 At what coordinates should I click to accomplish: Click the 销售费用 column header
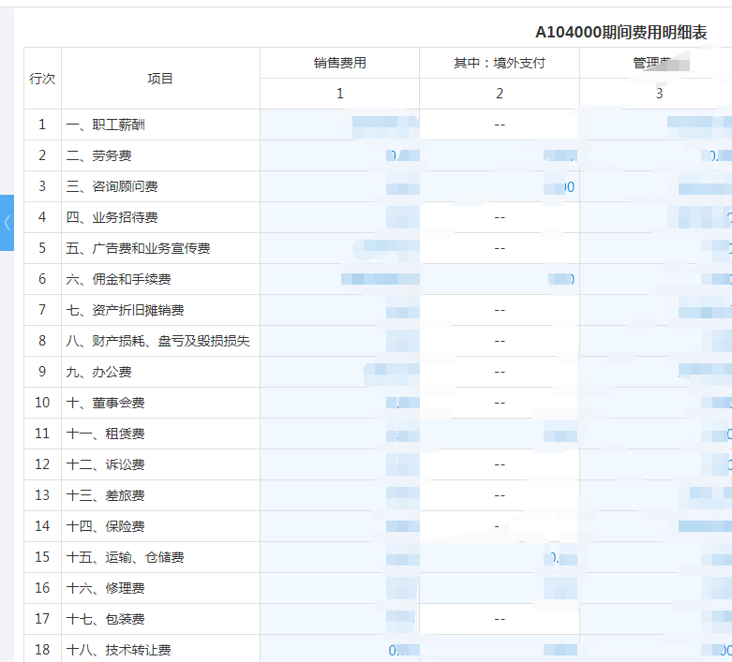(339, 63)
